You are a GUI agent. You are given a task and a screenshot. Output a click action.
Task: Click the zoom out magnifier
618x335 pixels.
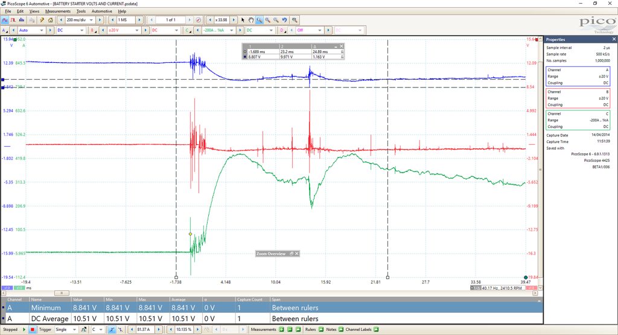[x=276, y=20]
